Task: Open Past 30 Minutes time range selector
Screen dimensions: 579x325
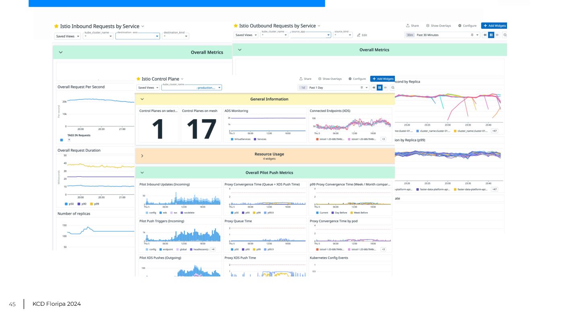Action: (442, 35)
